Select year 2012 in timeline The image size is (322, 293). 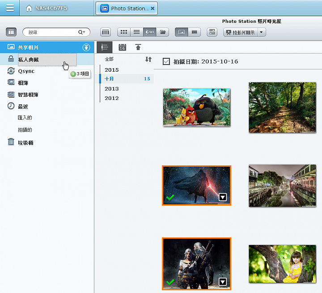point(111,98)
